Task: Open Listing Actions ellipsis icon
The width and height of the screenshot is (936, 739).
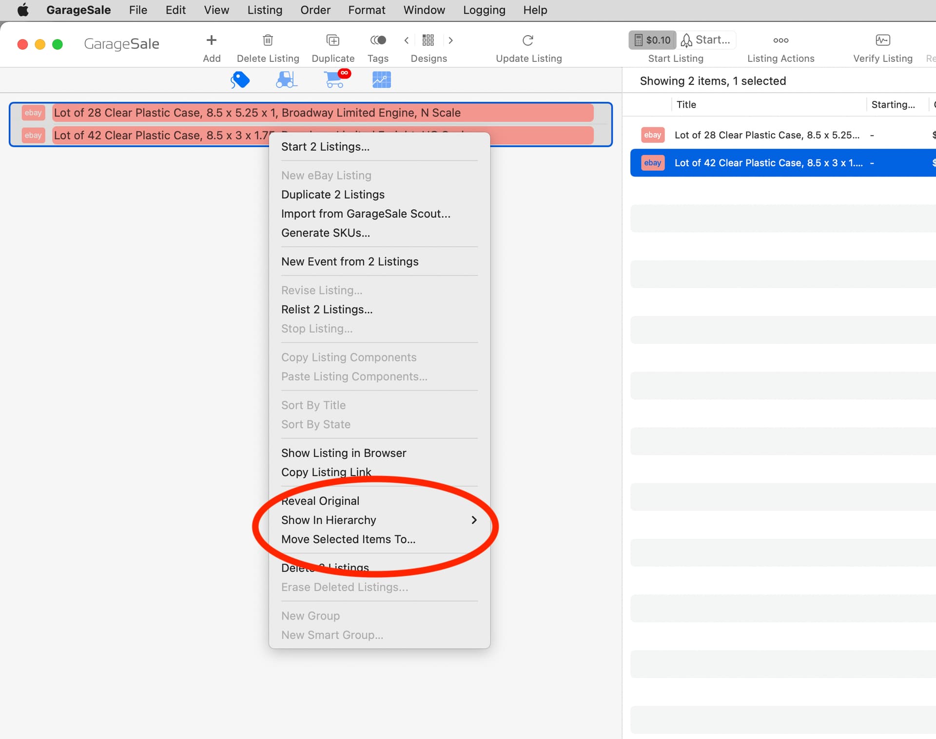Action: tap(780, 40)
